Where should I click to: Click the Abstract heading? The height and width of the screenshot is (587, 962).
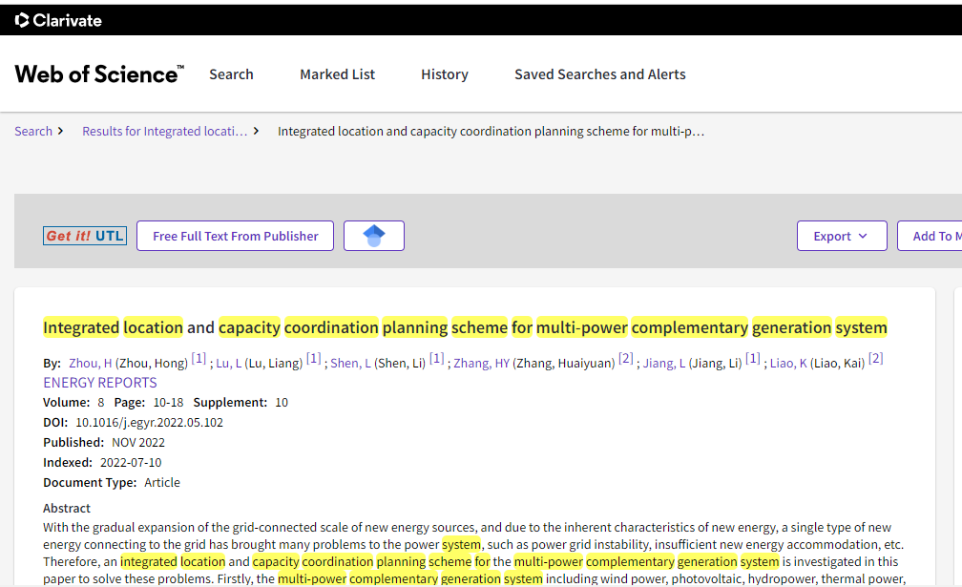tap(66, 508)
